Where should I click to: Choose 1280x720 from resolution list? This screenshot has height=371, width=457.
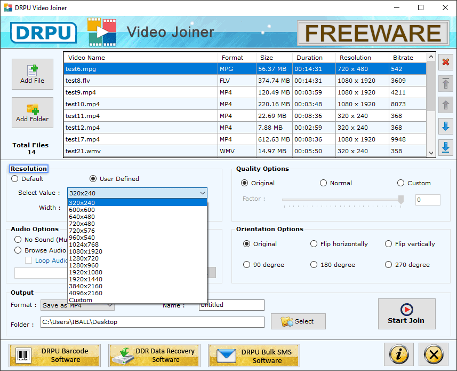click(x=137, y=258)
